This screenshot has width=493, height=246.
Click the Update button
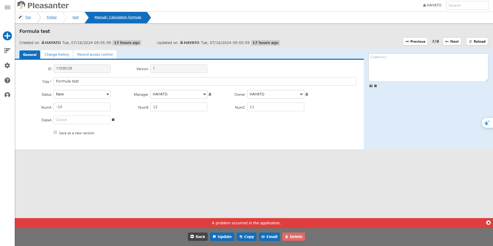(x=222, y=237)
